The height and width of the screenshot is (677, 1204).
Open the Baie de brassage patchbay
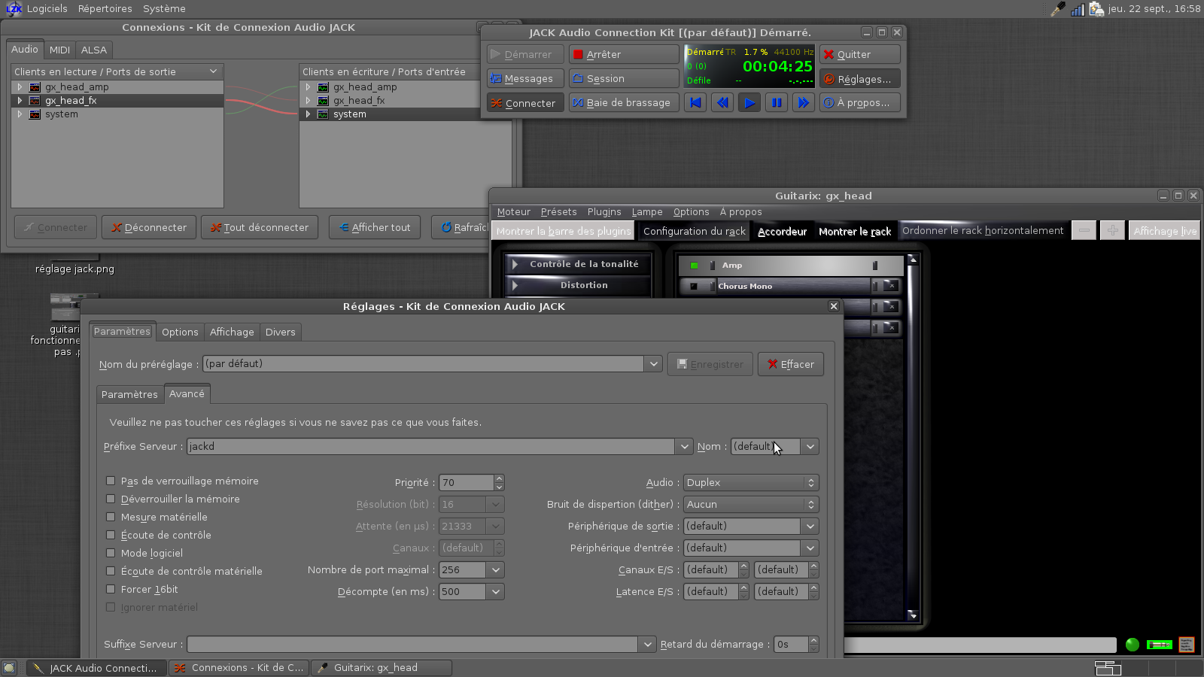click(x=624, y=103)
